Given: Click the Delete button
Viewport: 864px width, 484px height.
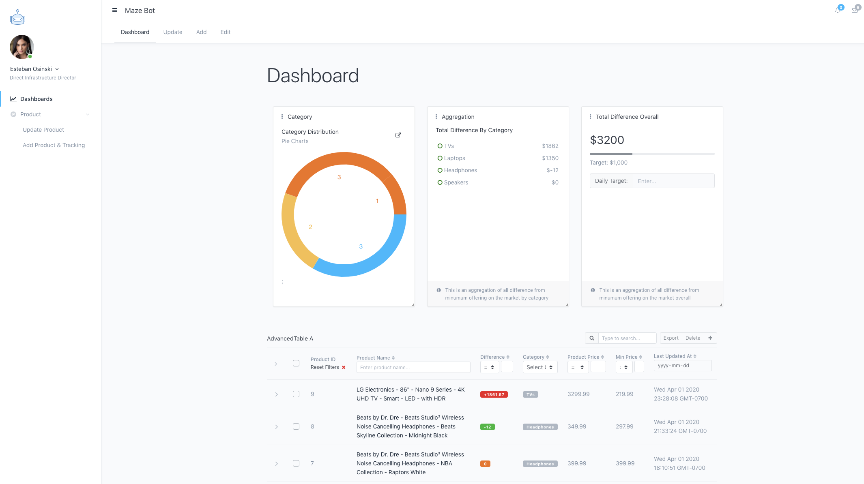Looking at the screenshot, I should [693, 338].
